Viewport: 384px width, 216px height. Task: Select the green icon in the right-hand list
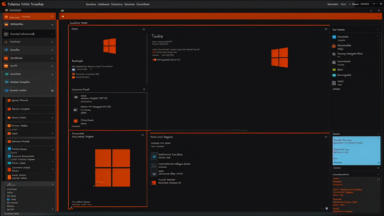pos(334,70)
